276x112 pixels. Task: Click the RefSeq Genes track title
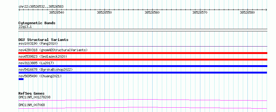tap(32, 93)
